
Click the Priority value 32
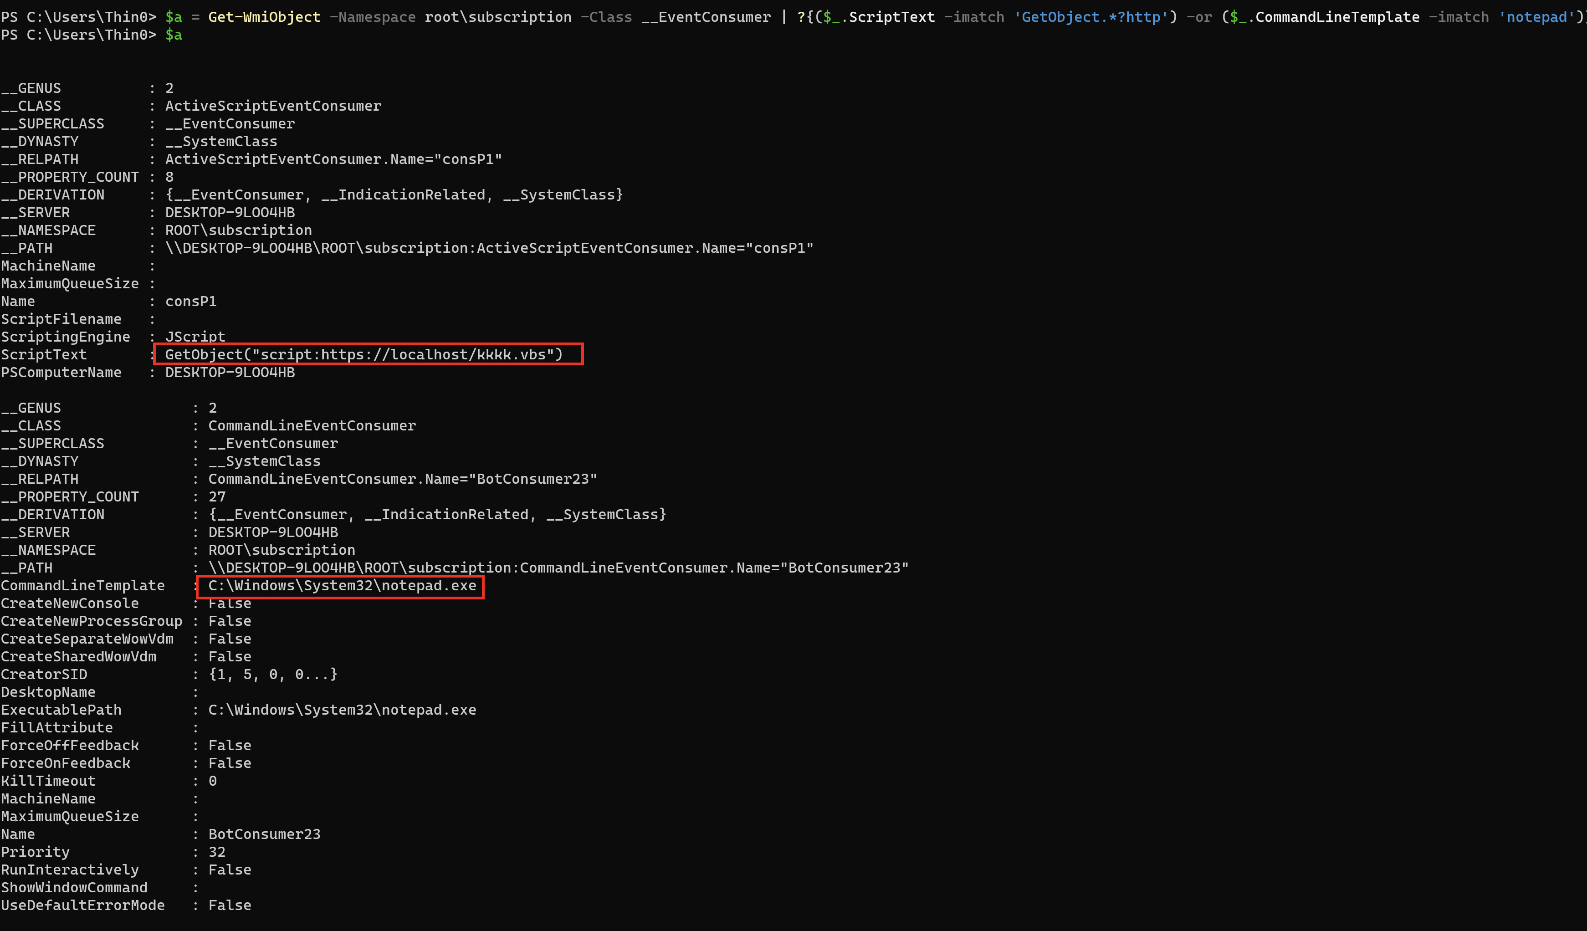click(x=217, y=852)
